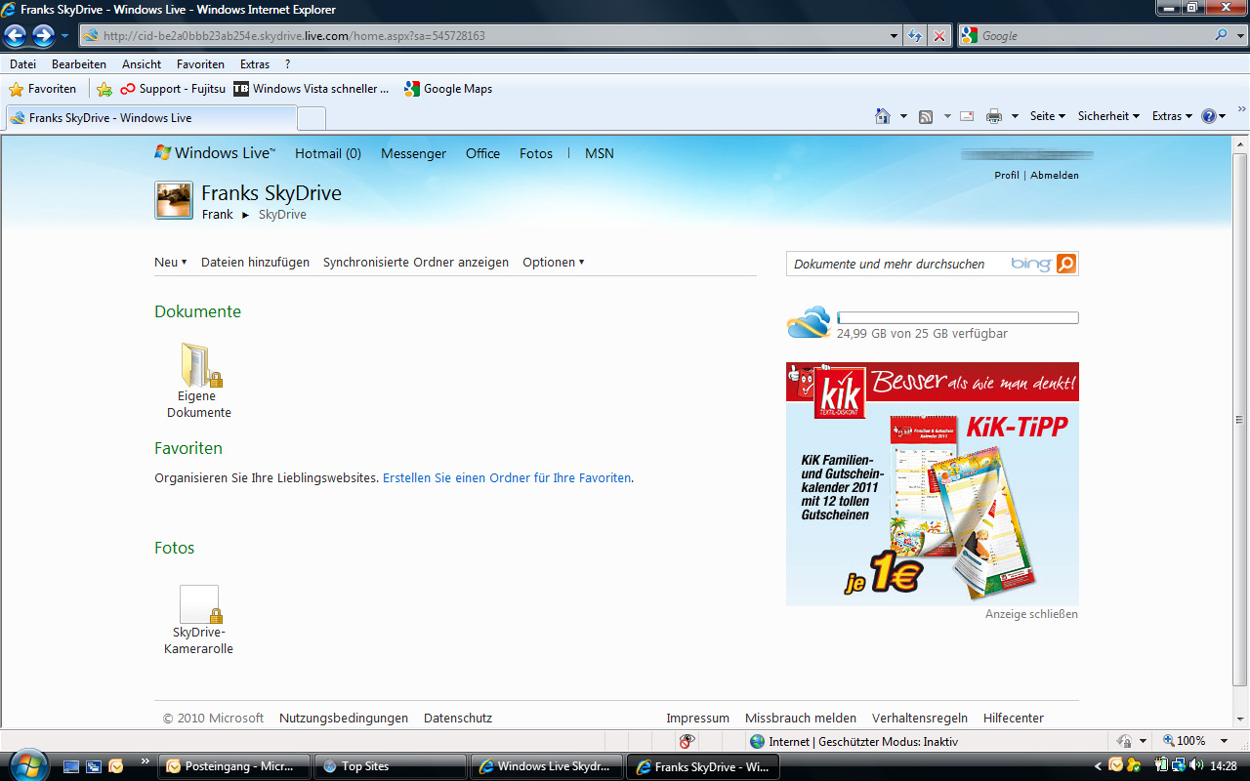Image resolution: width=1250 pixels, height=781 pixels.
Task: Refresh the page with the reload icon
Action: 915,36
